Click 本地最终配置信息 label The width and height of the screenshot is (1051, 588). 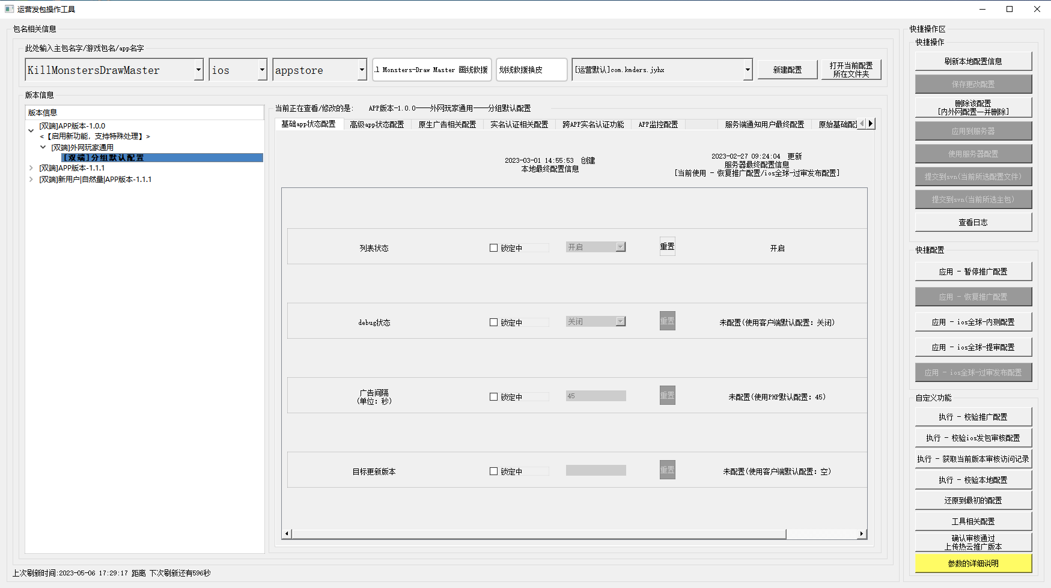point(550,169)
